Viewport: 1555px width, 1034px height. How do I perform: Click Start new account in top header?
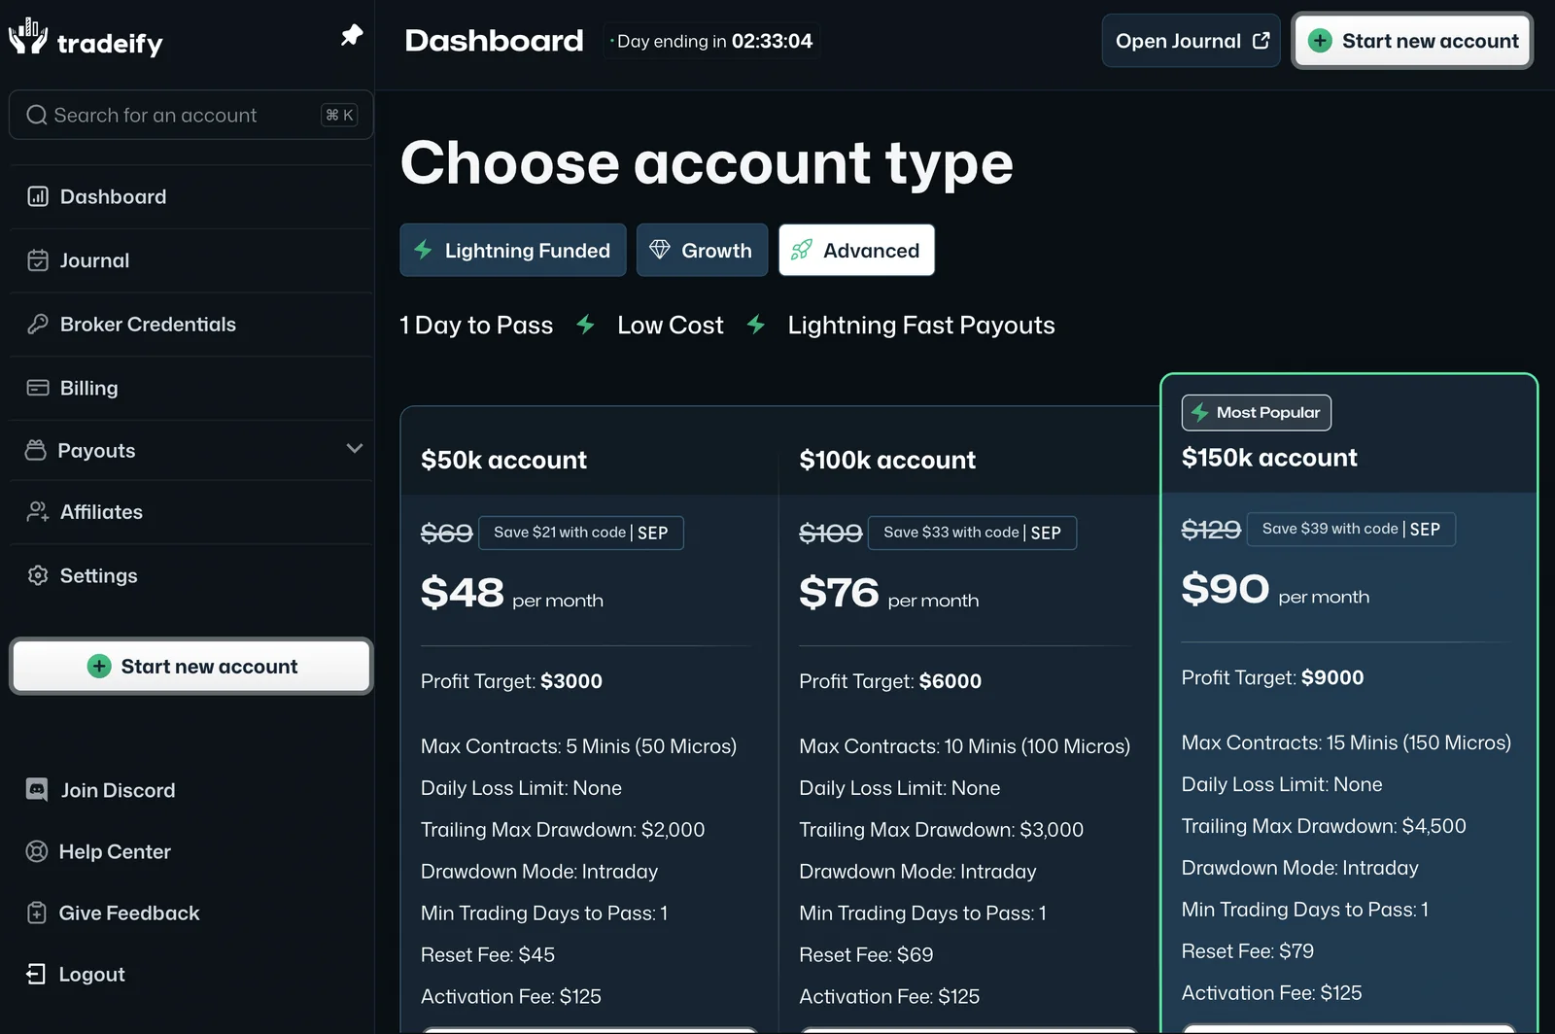[x=1412, y=41]
